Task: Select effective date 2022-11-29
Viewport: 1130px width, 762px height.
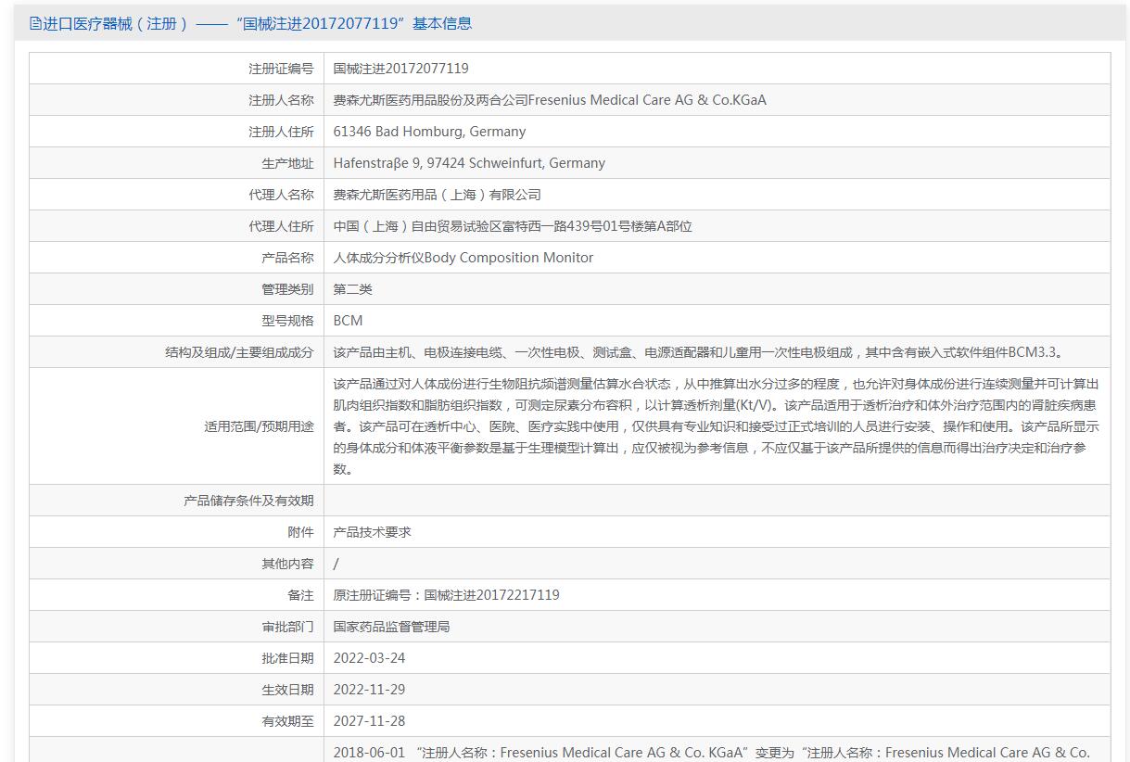Action: click(x=370, y=690)
